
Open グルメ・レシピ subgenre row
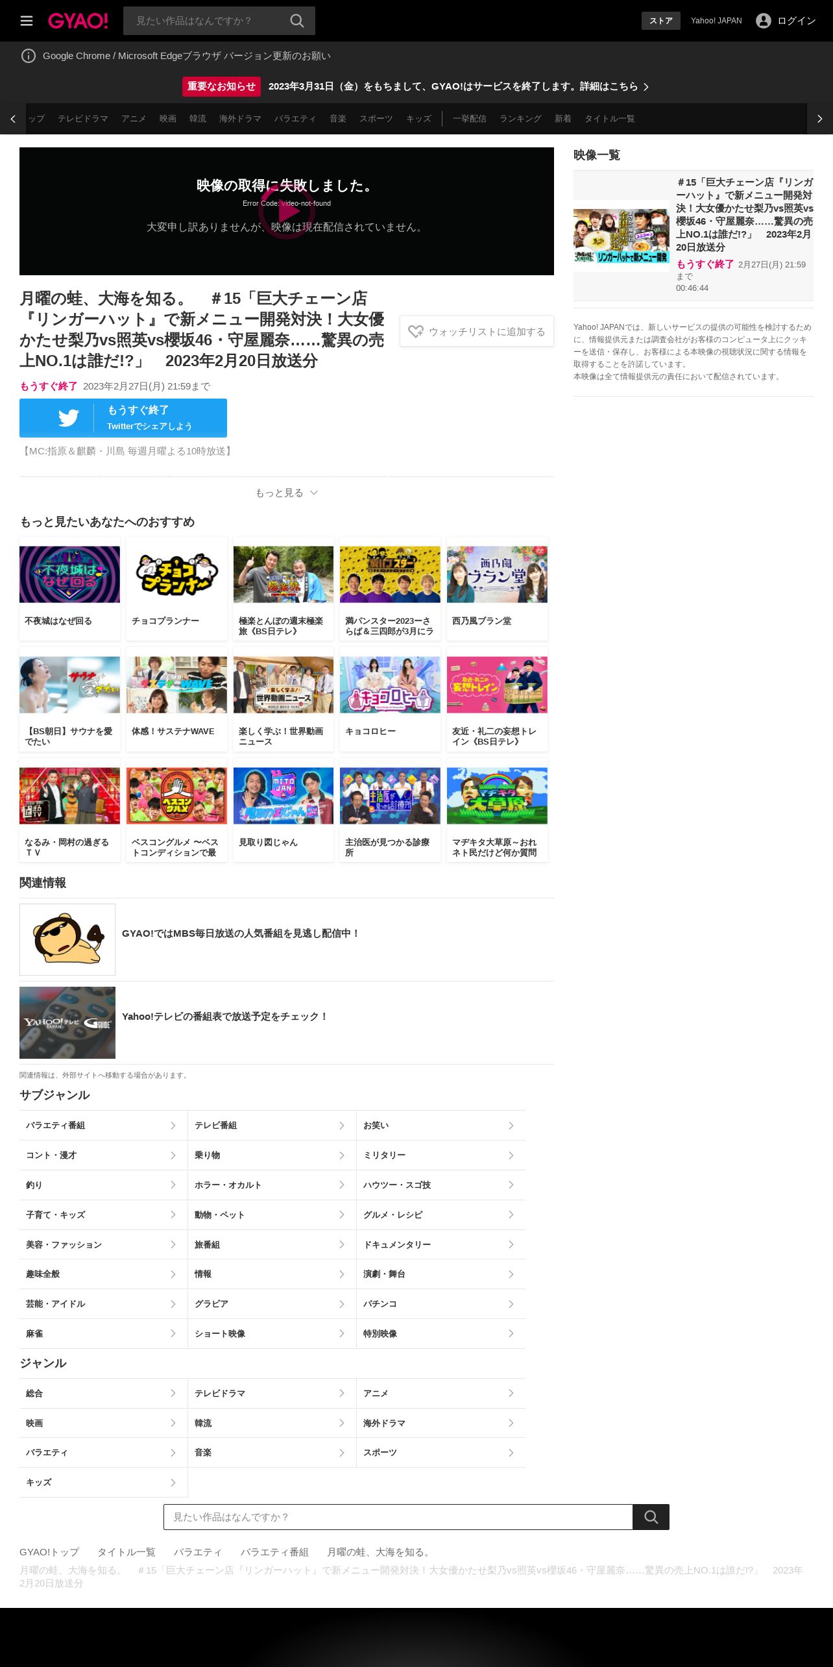(x=441, y=1215)
